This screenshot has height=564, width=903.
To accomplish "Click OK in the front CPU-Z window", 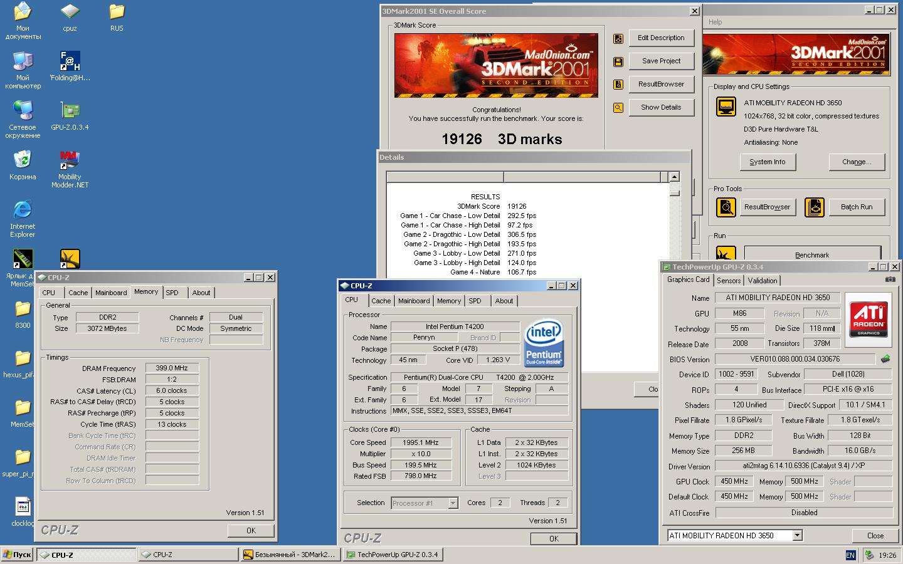I will [x=554, y=538].
